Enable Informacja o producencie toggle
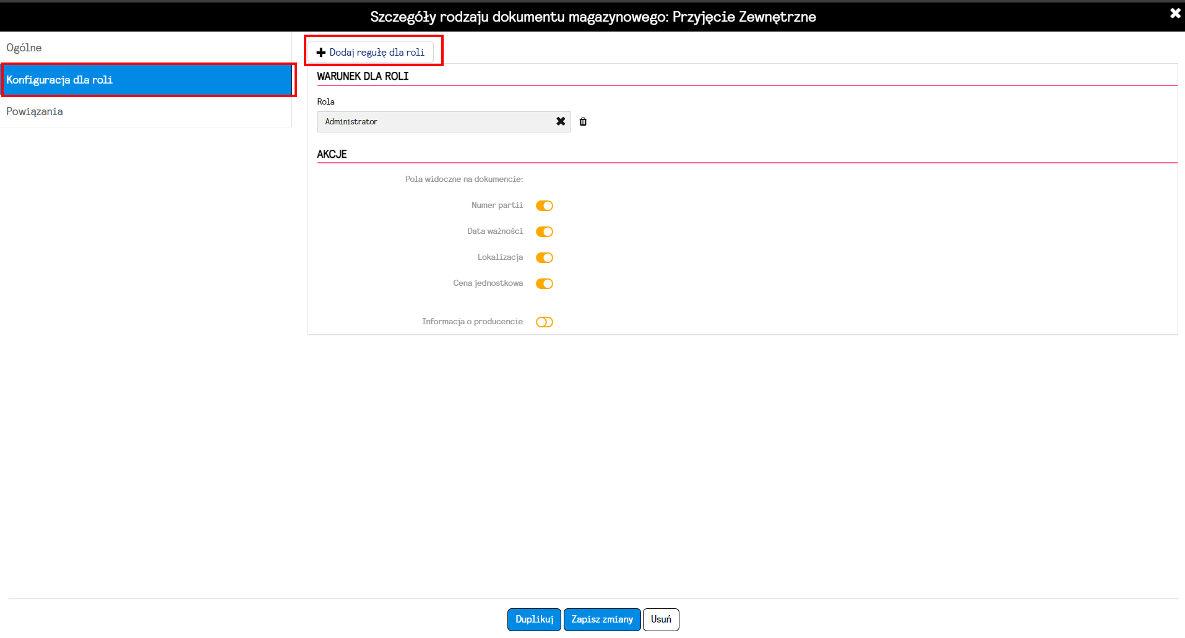This screenshot has height=638, width=1185. (x=545, y=322)
